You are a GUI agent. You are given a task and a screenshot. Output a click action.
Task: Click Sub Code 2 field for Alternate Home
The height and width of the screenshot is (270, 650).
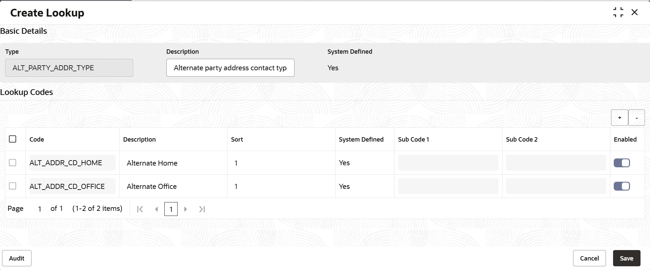pos(556,163)
